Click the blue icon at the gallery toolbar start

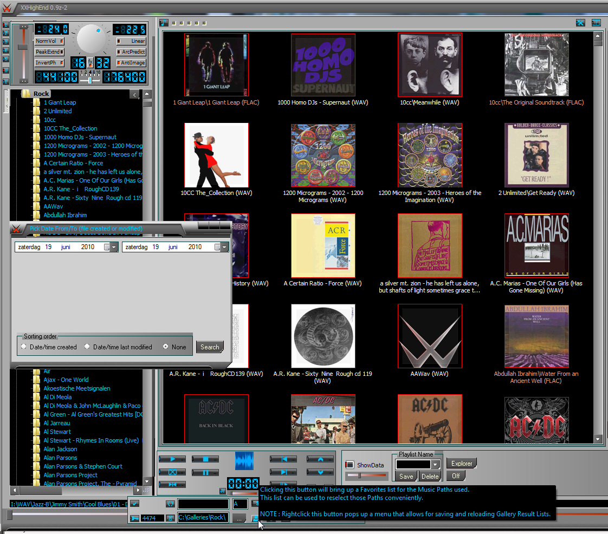click(164, 23)
